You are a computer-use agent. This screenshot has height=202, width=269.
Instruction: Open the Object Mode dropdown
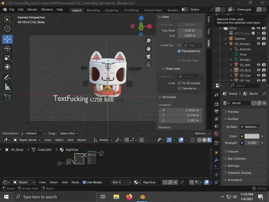(x=27, y=140)
